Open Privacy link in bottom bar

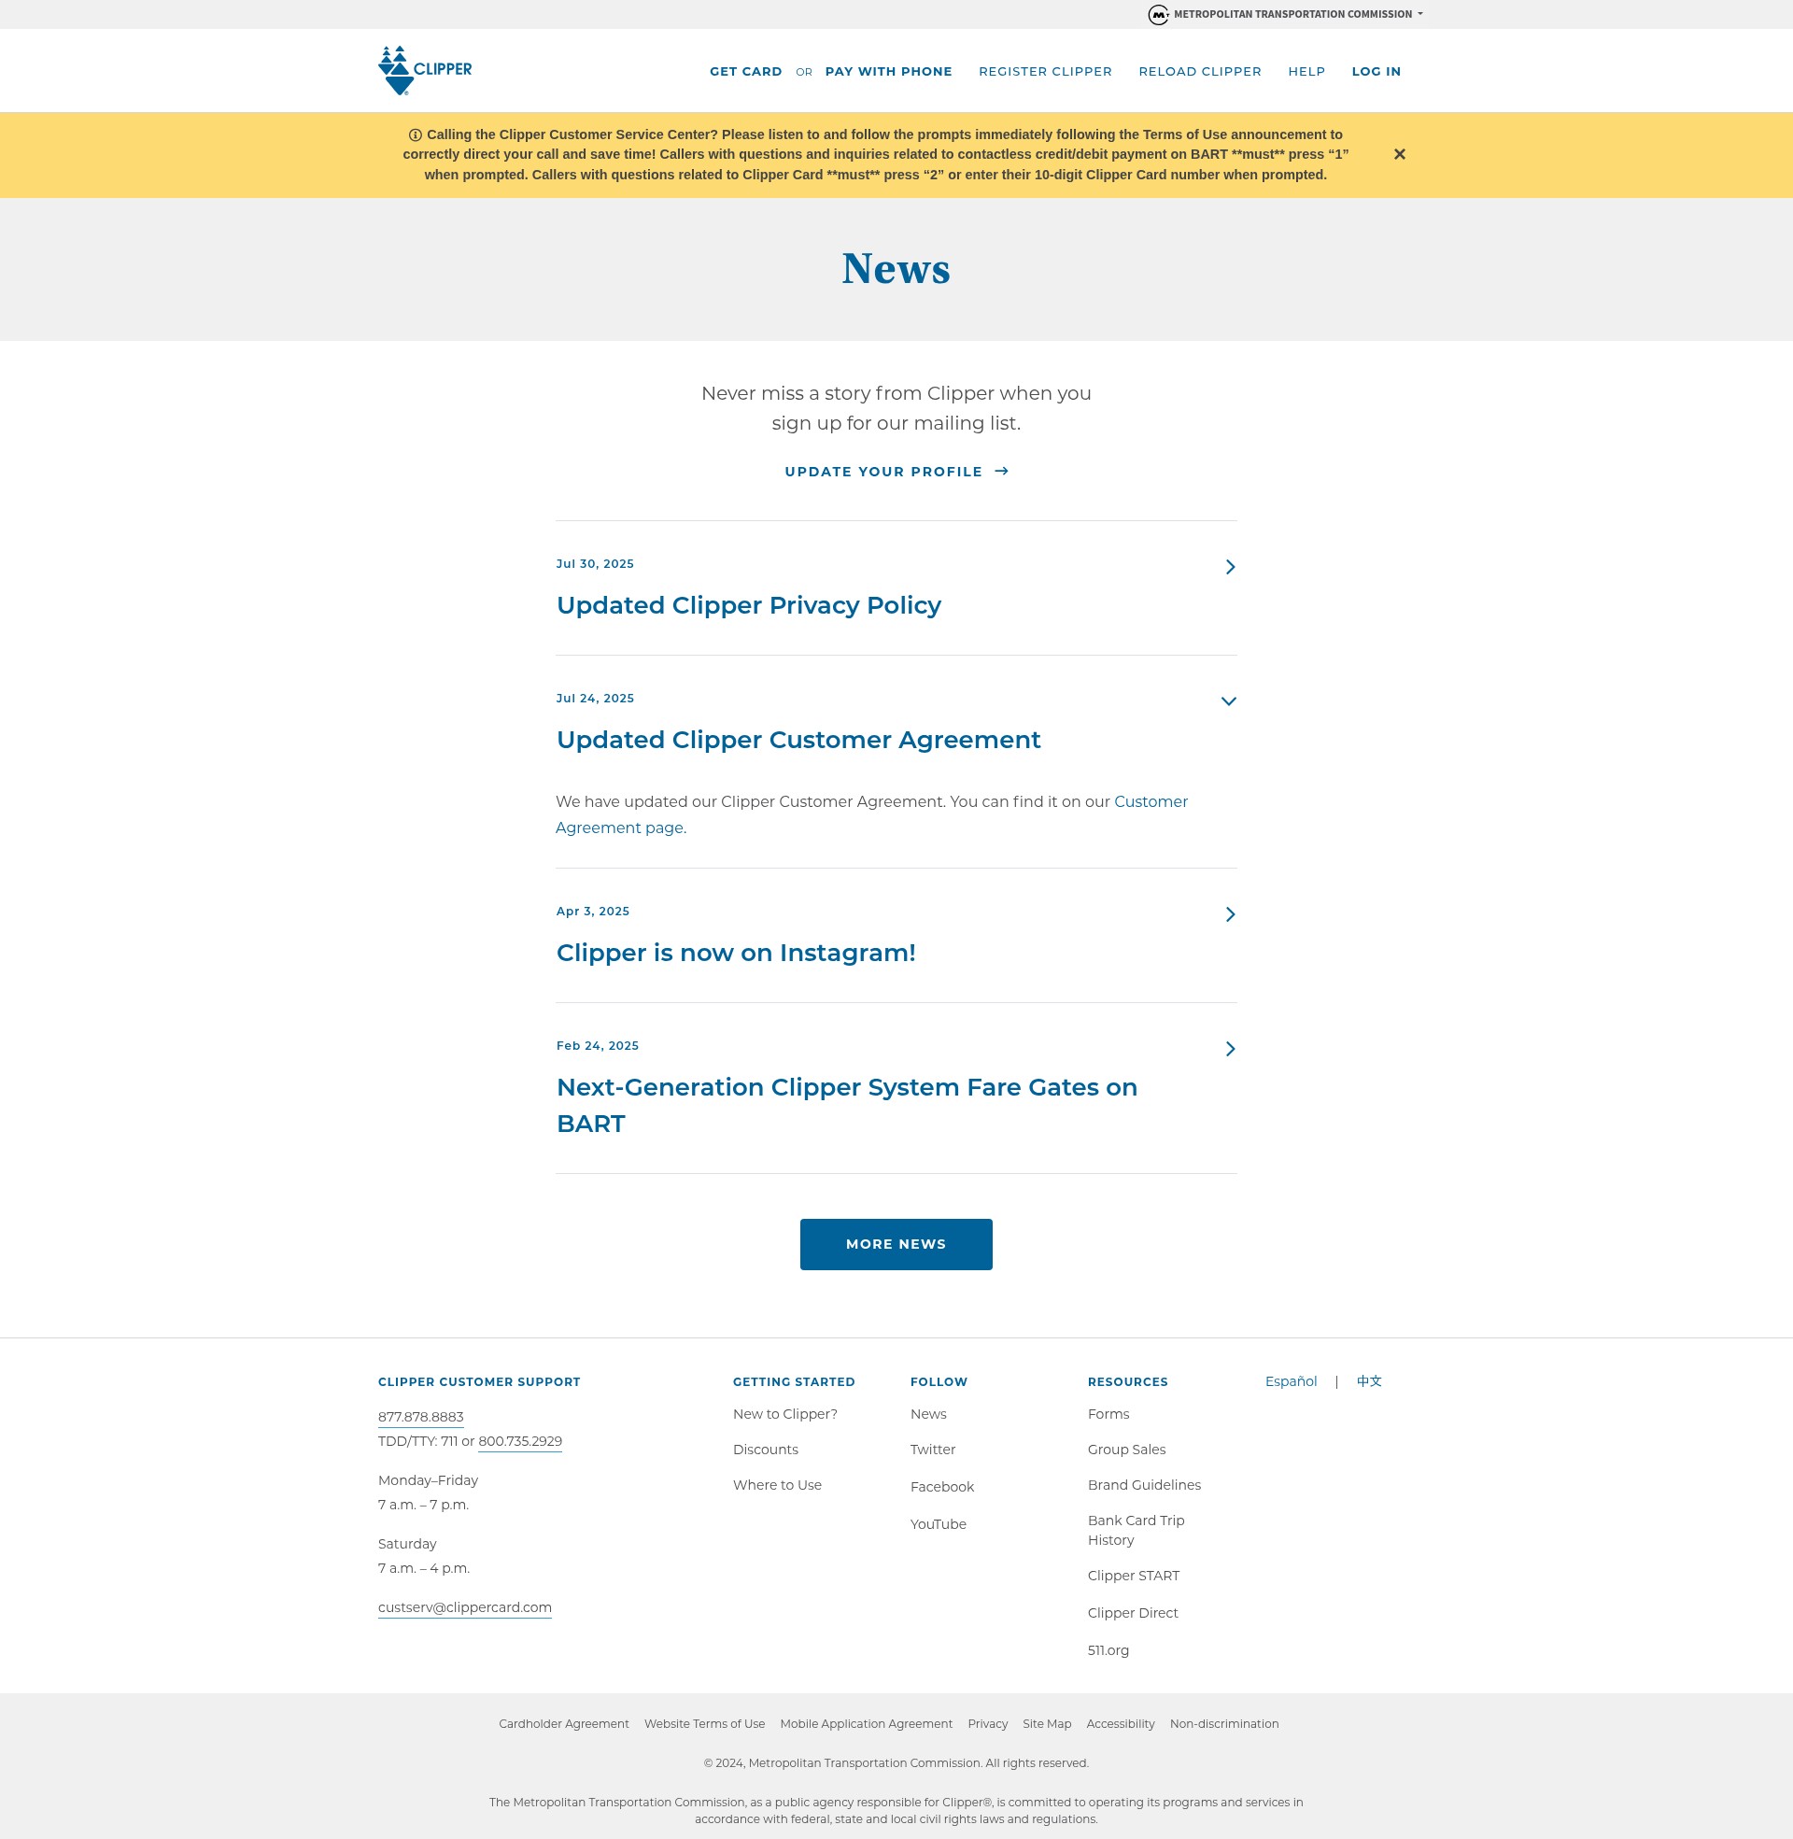987,1724
